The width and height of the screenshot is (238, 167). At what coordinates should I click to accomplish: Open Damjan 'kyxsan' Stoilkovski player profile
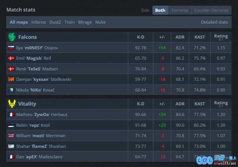pyautogui.click(x=44, y=80)
